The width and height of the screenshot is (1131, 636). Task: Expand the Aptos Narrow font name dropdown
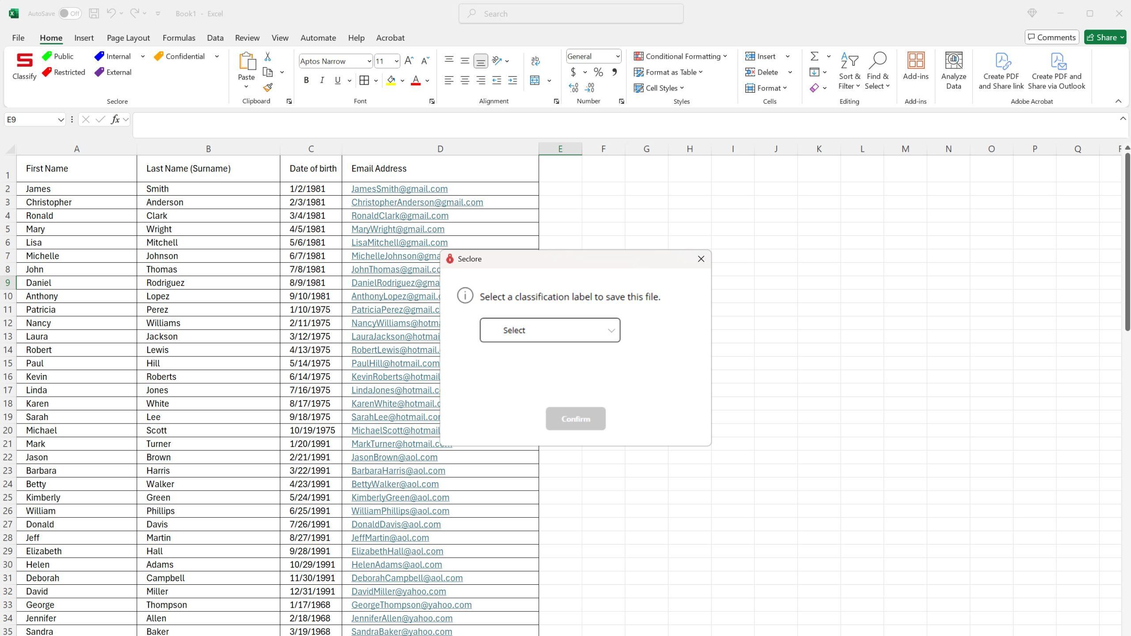coord(369,61)
